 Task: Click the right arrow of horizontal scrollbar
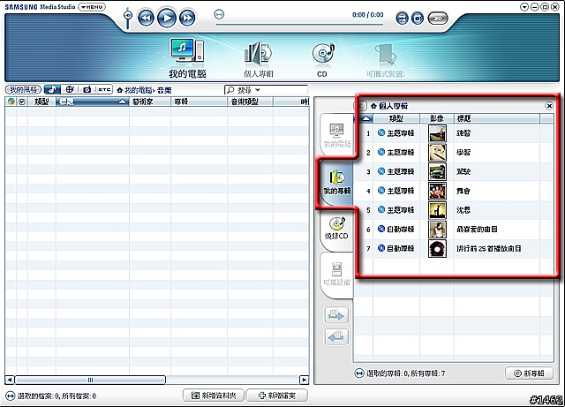click(304, 380)
